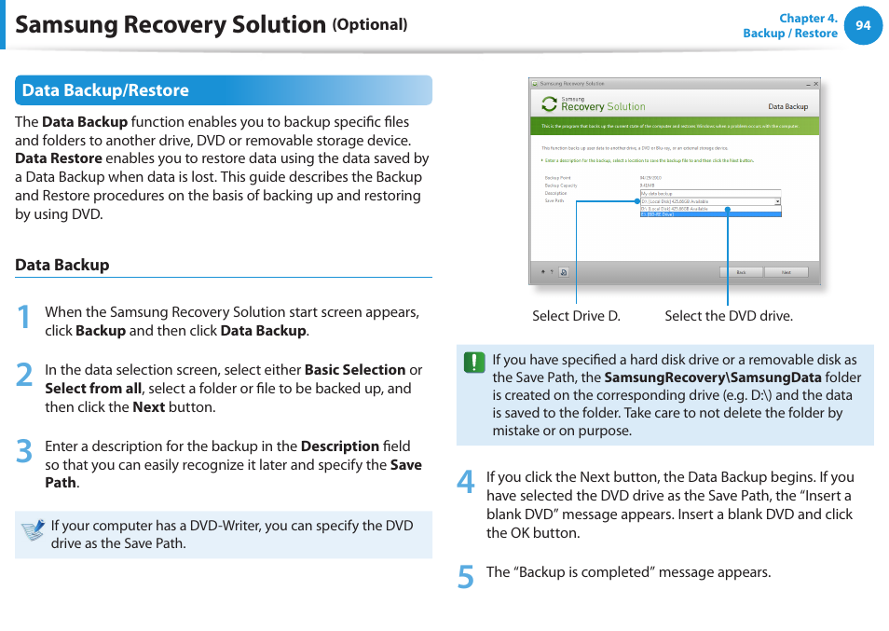Click the 'Samsung Recovery Solution' page title

[171, 25]
